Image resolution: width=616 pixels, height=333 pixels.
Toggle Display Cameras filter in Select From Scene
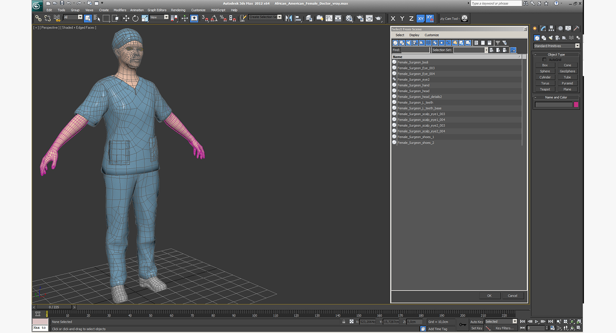(415, 43)
